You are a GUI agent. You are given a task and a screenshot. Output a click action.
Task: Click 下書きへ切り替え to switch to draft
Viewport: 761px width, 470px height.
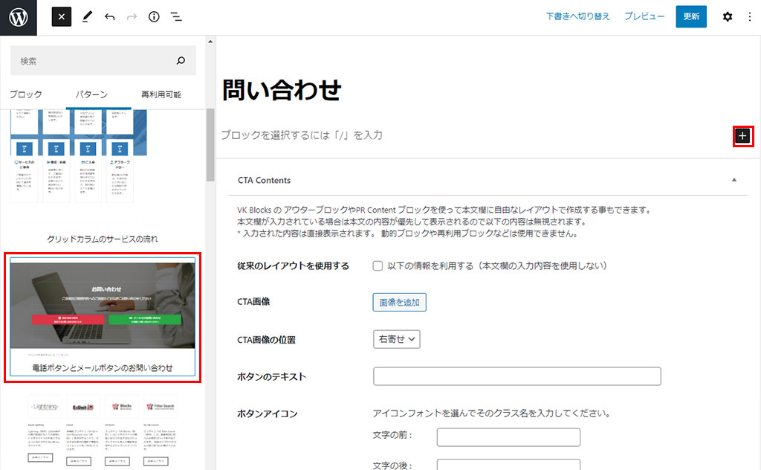pyautogui.click(x=577, y=16)
